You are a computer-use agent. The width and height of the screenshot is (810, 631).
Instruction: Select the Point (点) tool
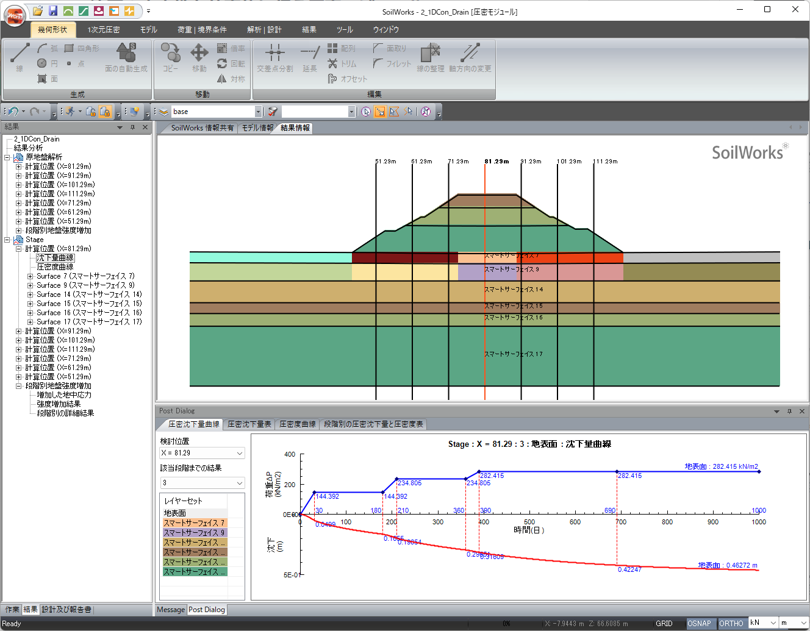[76, 63]
